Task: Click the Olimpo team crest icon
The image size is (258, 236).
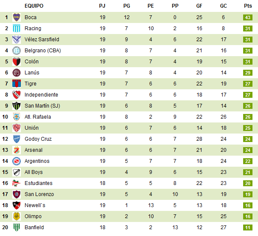Action: 17,216
